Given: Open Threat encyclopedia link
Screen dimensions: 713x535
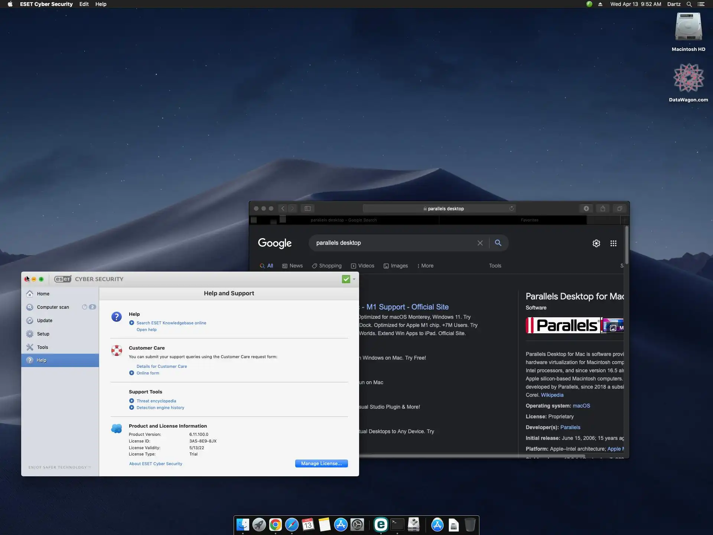Looking at the screenshot, I should point(156,401).
